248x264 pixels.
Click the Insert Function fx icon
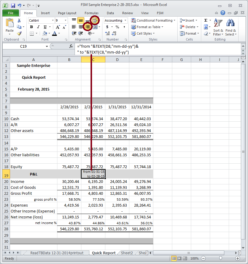[x=71, y=46]
